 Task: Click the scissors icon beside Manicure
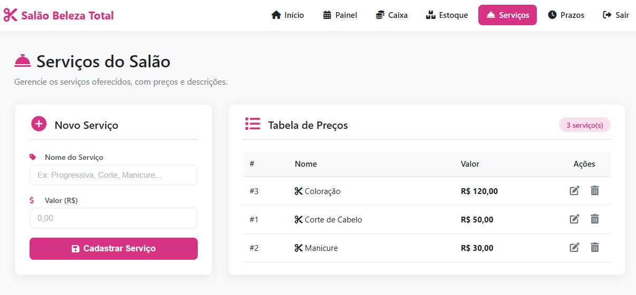pyautogui.click(x=298, y=248)
